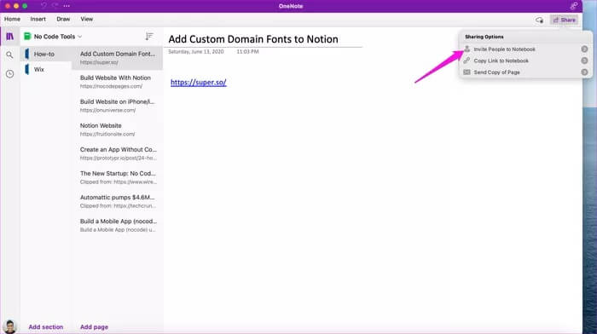Screen dimensions: 597x334
Task: Open The New Startup: No Cod... page
Action: coord(118,178)
